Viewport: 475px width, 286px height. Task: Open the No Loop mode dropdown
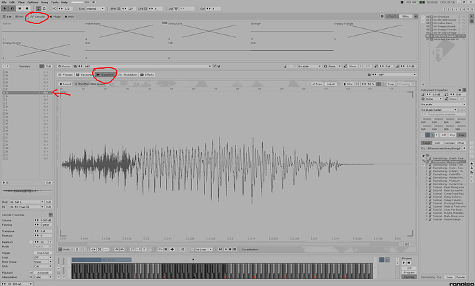pos(204,250)
